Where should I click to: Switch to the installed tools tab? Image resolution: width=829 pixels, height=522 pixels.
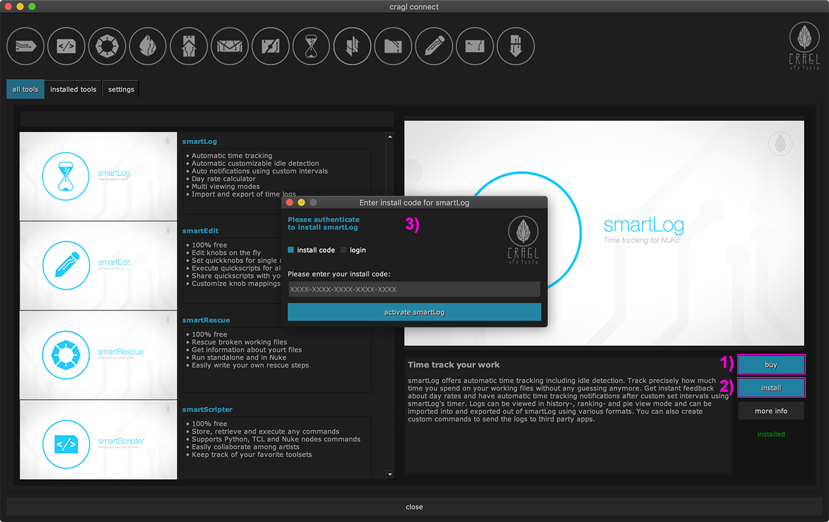point(73,89)
